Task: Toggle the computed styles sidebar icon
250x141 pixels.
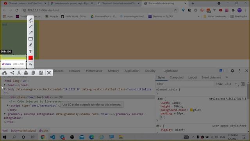Action: (243, 84)
